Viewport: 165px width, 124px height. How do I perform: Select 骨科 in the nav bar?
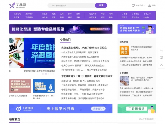[78, 17]
